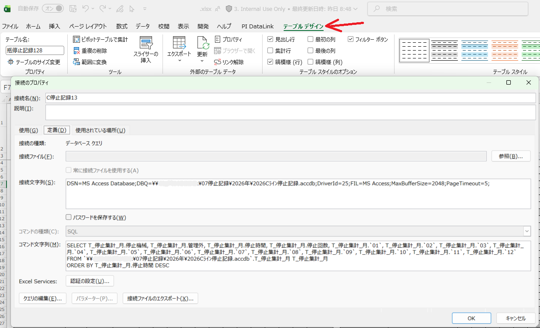Select the テーブル デザイン ribbon tab
Image resolution: width=540 pixels, height=328 pixels.
303,27
